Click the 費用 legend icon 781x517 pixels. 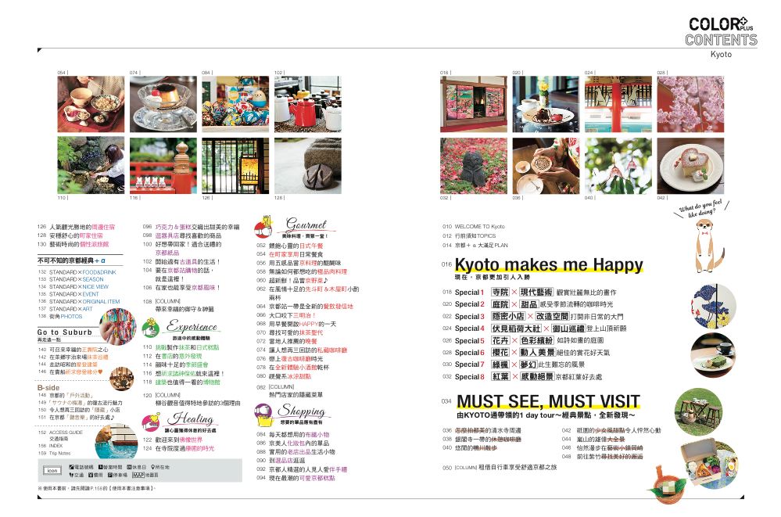pos(91,475)
